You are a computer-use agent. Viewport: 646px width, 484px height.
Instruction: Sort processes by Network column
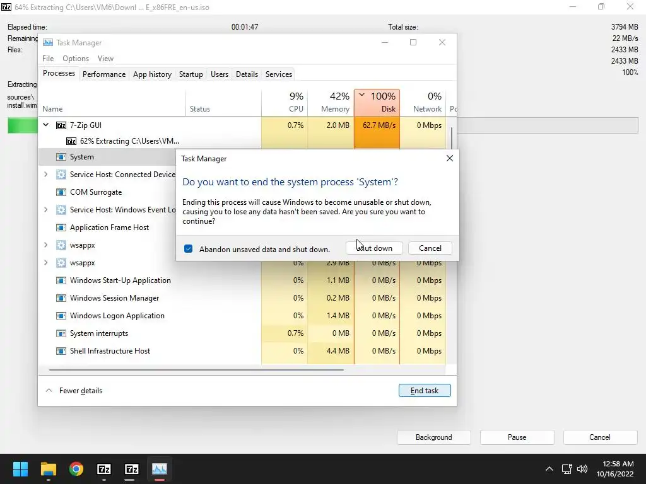coord(423,102)
